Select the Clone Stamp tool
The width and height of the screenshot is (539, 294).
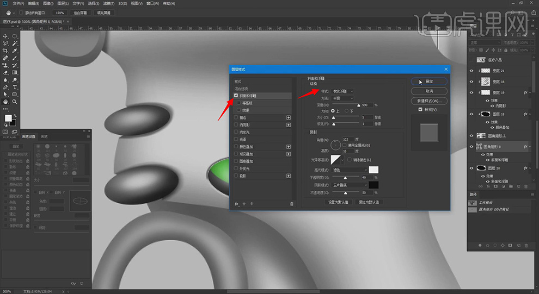(5, 65)
